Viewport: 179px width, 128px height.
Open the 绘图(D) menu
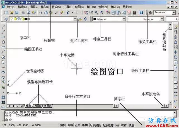click(79, 7)
